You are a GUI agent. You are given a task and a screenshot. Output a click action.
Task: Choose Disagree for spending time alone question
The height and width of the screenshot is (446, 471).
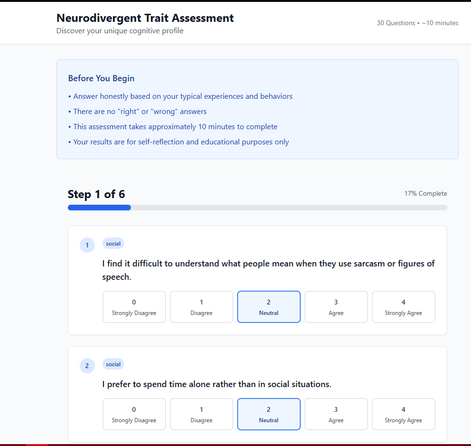(201, 414)
